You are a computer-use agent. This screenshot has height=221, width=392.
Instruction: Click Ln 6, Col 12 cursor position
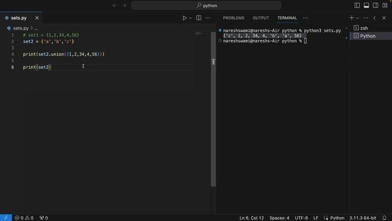[252, 218]
